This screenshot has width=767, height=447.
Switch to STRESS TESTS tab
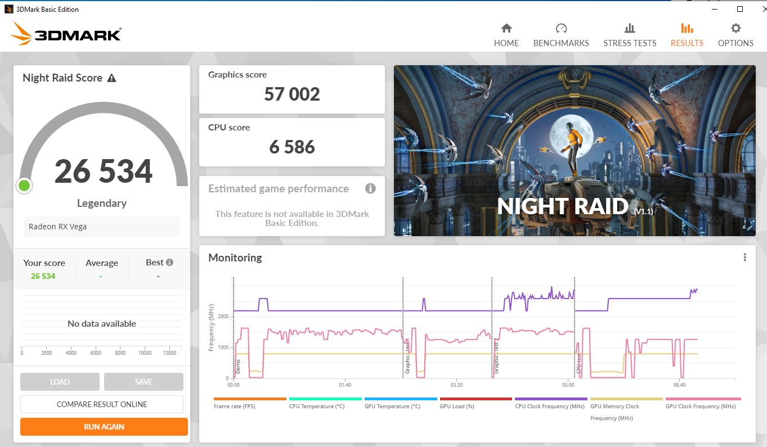pyautogui.click(x=630, y=35)
